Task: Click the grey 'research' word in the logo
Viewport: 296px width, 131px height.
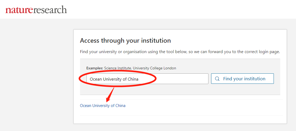Action: point(50,10)
